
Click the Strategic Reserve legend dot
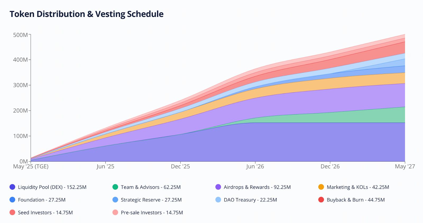click(115, 200)
